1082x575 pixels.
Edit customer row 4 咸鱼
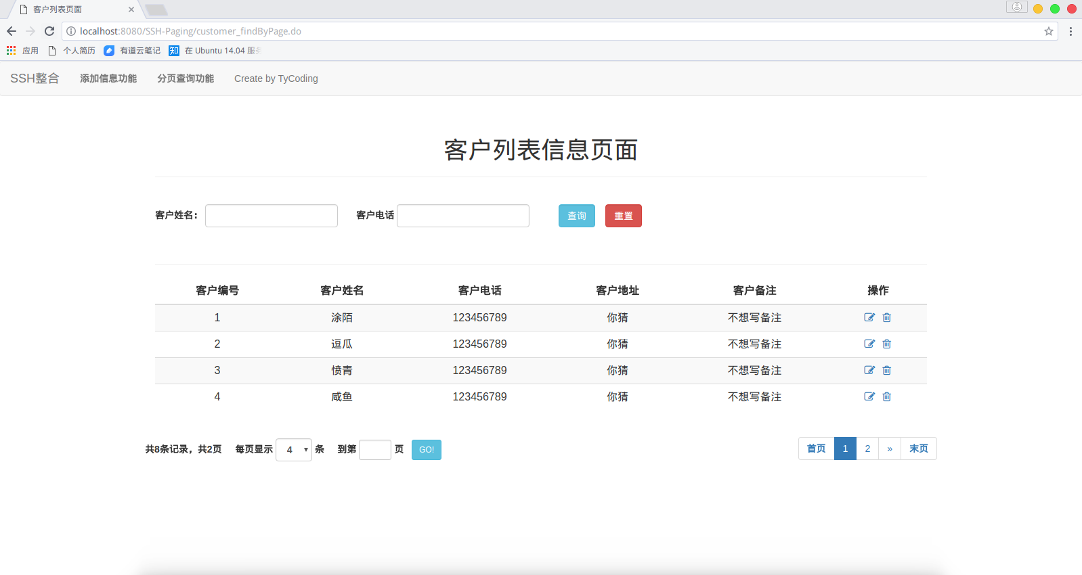click(869, 396)
